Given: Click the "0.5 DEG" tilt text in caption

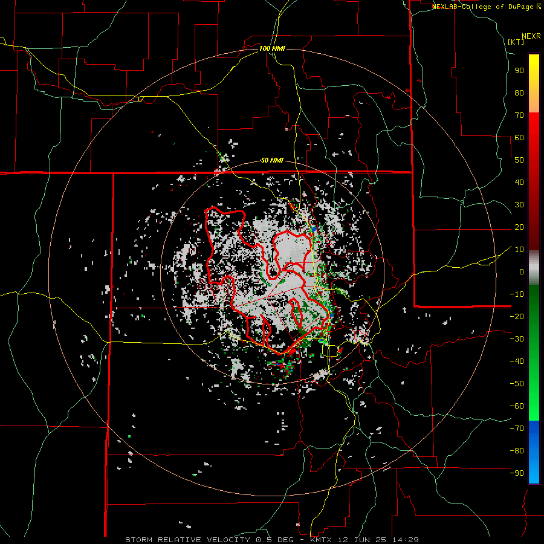Looking at the screenshot, I should tap(274, 540).
